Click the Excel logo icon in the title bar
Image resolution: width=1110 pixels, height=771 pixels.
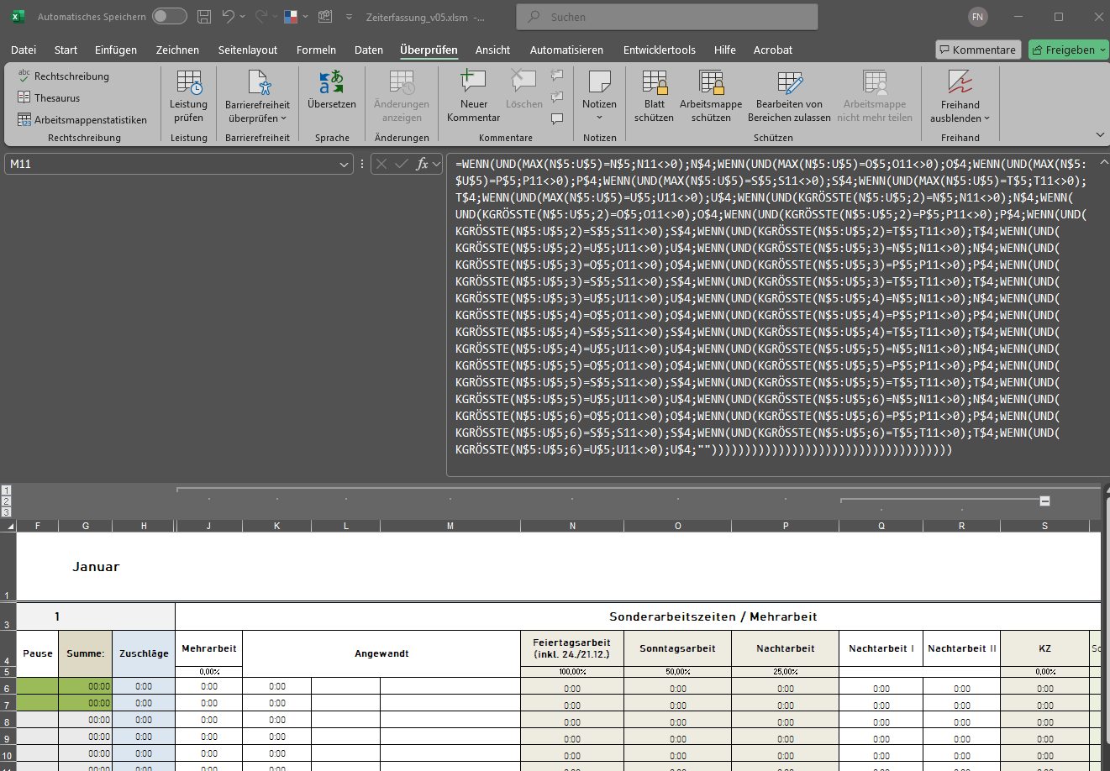[18, 17]
